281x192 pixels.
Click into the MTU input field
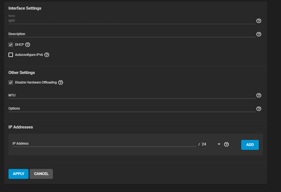(132, 95)
